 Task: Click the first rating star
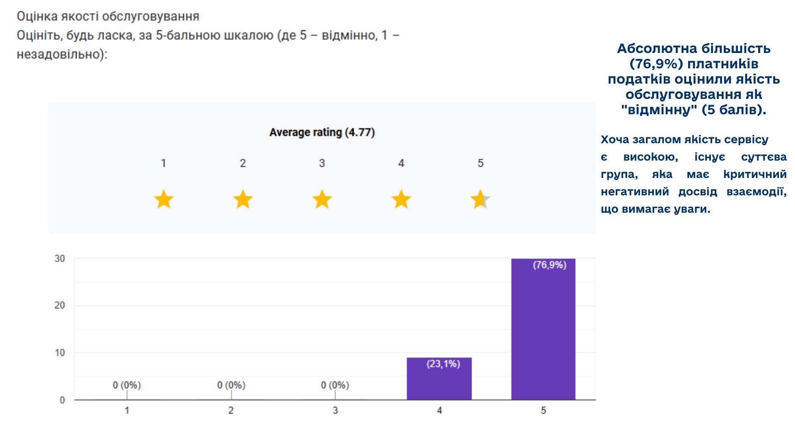pos(164,199)
